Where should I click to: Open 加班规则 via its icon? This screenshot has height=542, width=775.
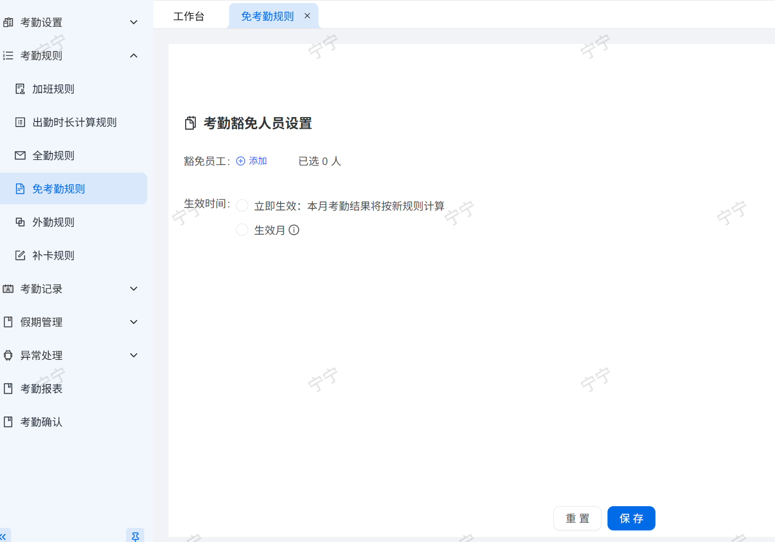click(20, 89)
